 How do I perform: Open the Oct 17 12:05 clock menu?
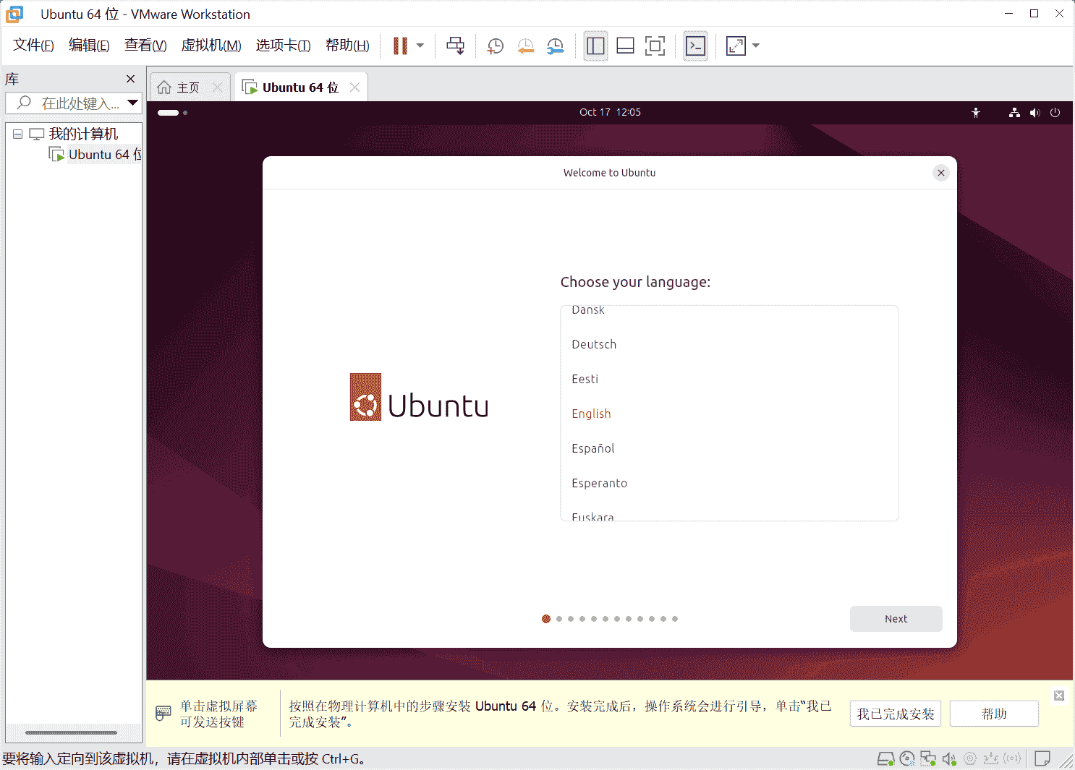tap(610, 112)
